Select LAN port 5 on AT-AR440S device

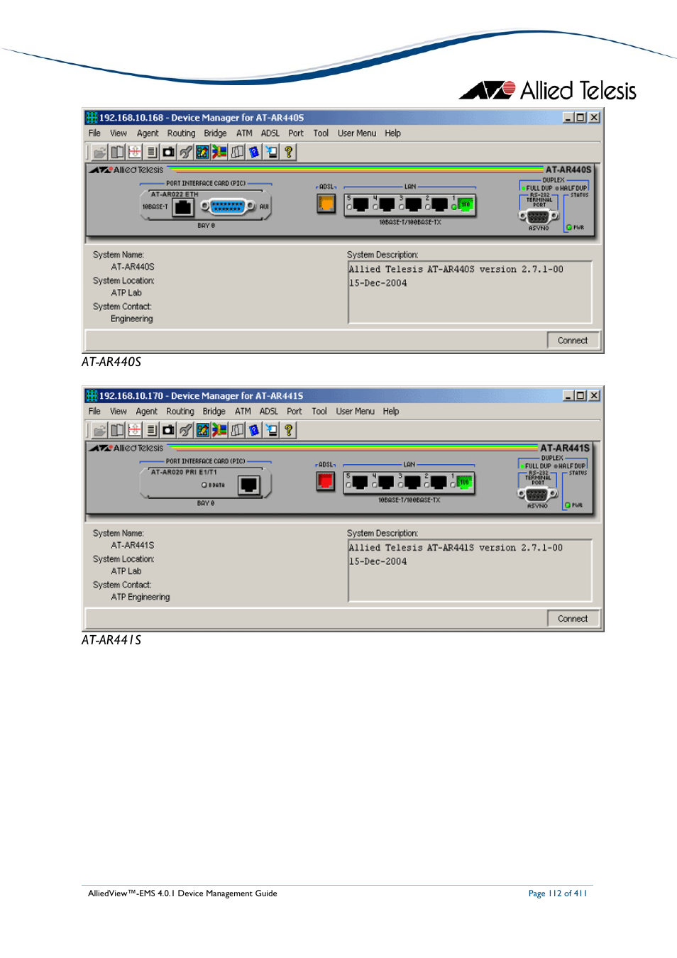(x=360, y=204)
